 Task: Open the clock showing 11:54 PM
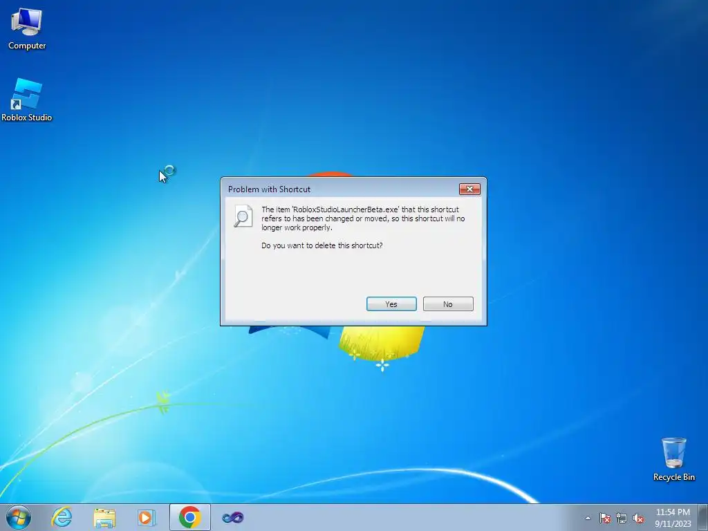coord(673,518)
